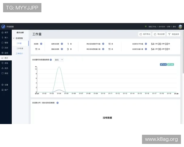Select 工单统计 in the statistics menu
184x147 pixels.
coord(19,54)
